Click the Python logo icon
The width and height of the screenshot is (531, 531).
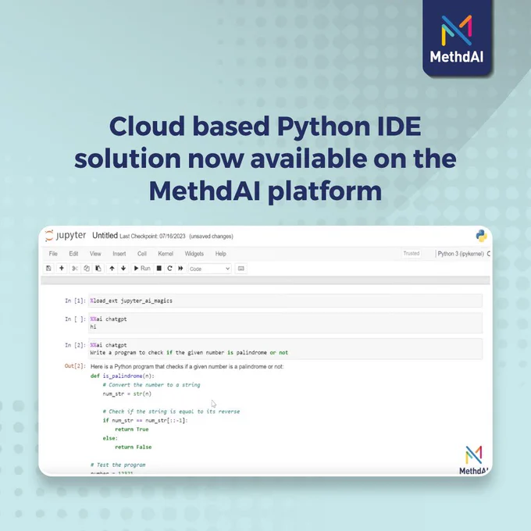[x=481, y=236]
